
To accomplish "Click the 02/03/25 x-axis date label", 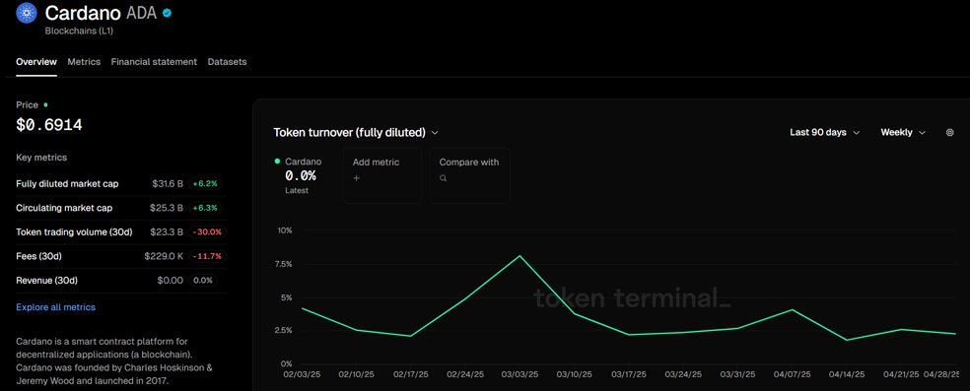I will coord(301,374).
